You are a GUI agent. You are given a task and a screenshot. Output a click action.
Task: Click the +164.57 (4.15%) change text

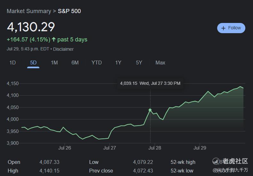click(x=28, y=40)
